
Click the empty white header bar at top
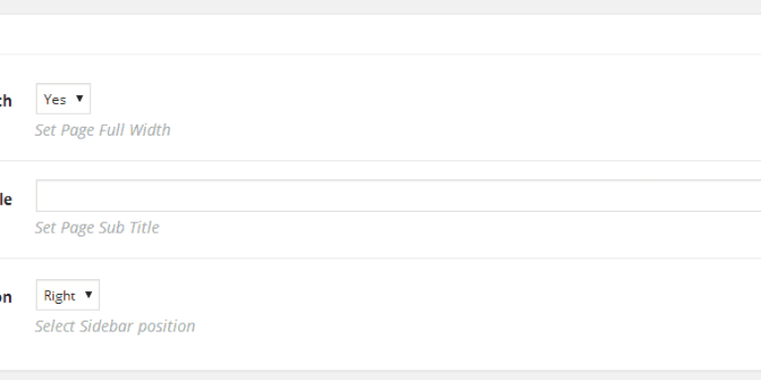coord(380,35)
